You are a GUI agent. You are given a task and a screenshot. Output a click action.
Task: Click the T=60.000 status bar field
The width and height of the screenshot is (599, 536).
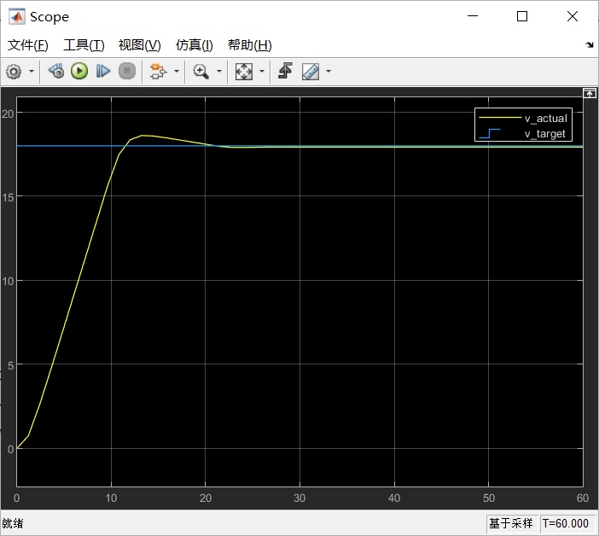click(566, 523)
